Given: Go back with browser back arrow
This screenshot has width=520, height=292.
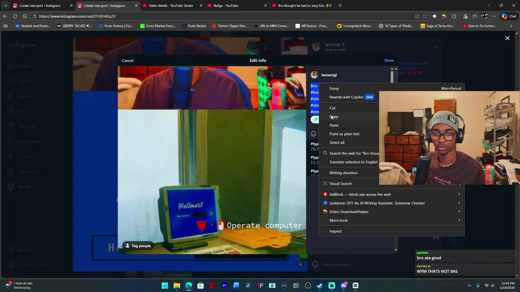Looking at the screenshot, I should click(x=5, y=16).
